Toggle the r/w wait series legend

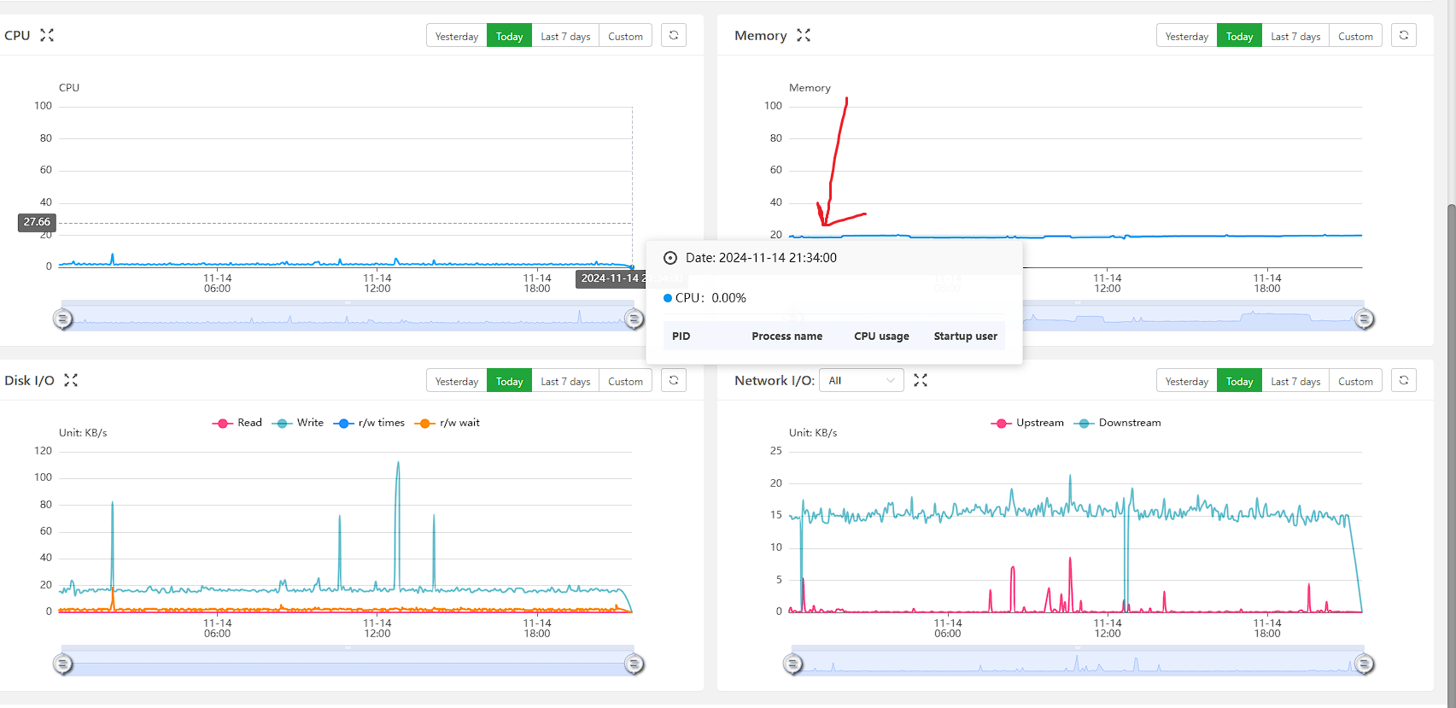tap(447, 423)
